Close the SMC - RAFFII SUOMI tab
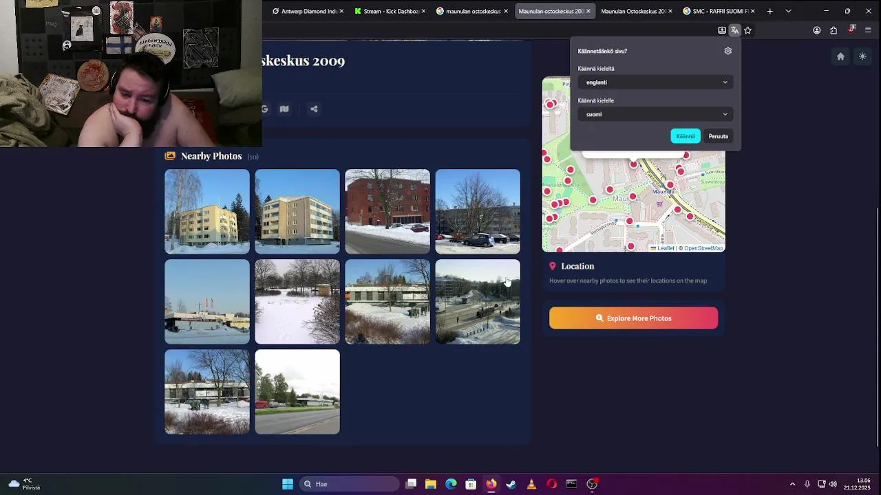The width and height of the screenshot is (881, 495). click(x=753, y=11)
